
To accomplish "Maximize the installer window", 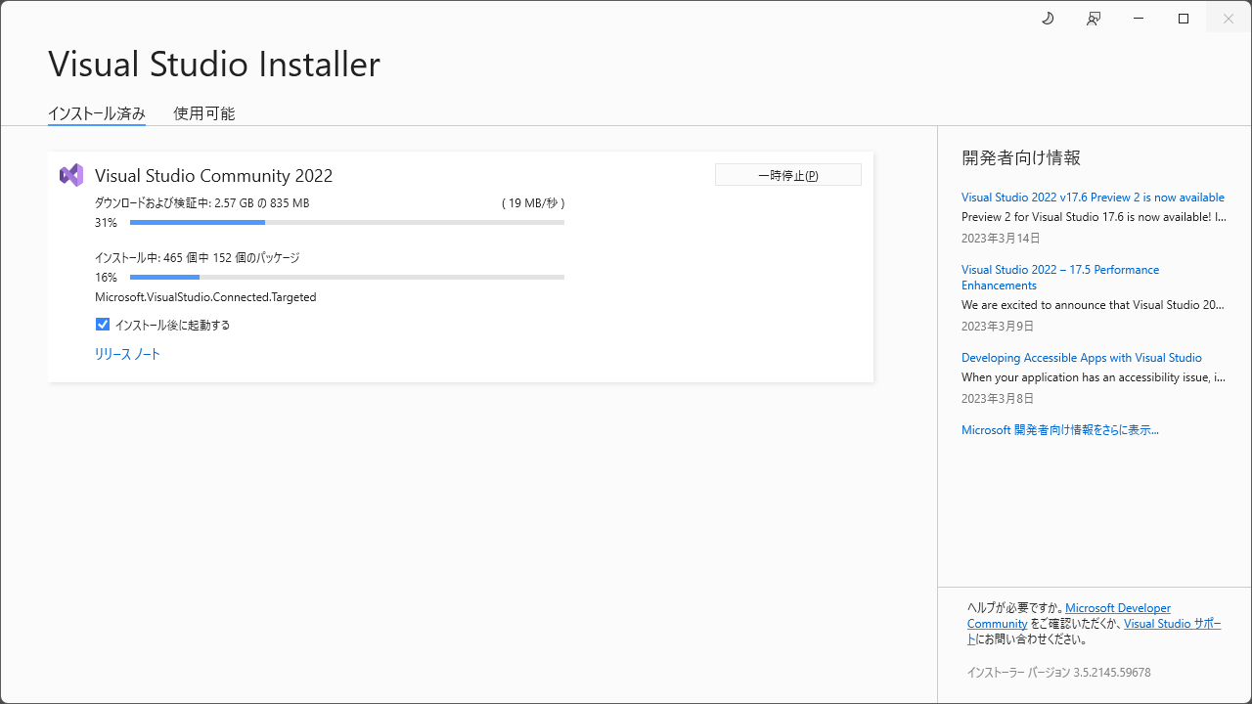I will pos(1183,18).
